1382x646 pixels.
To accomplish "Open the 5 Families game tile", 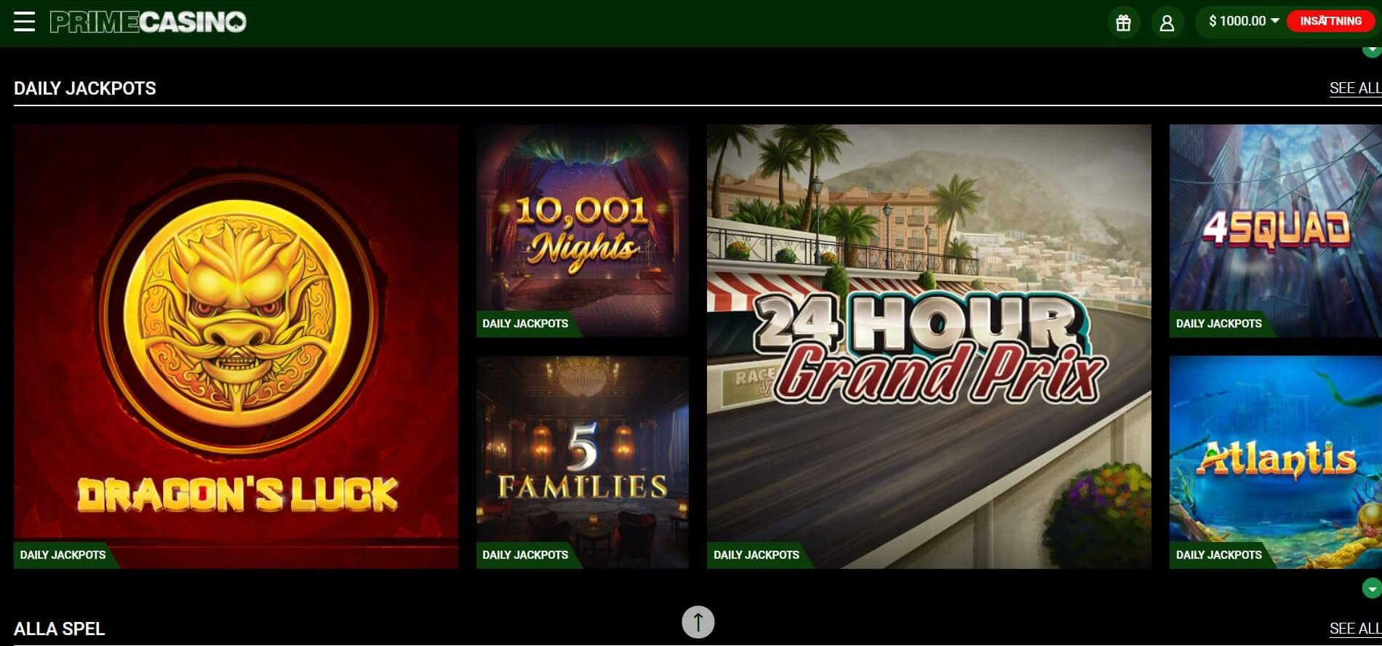I will coord(582,462).
